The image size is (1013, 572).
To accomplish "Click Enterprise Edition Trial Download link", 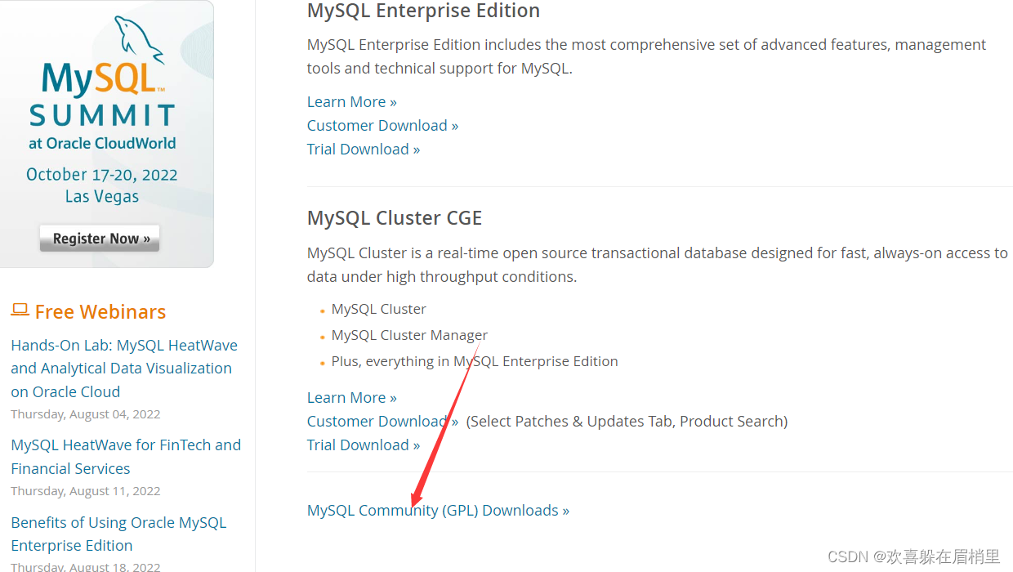I will (364, 150).
